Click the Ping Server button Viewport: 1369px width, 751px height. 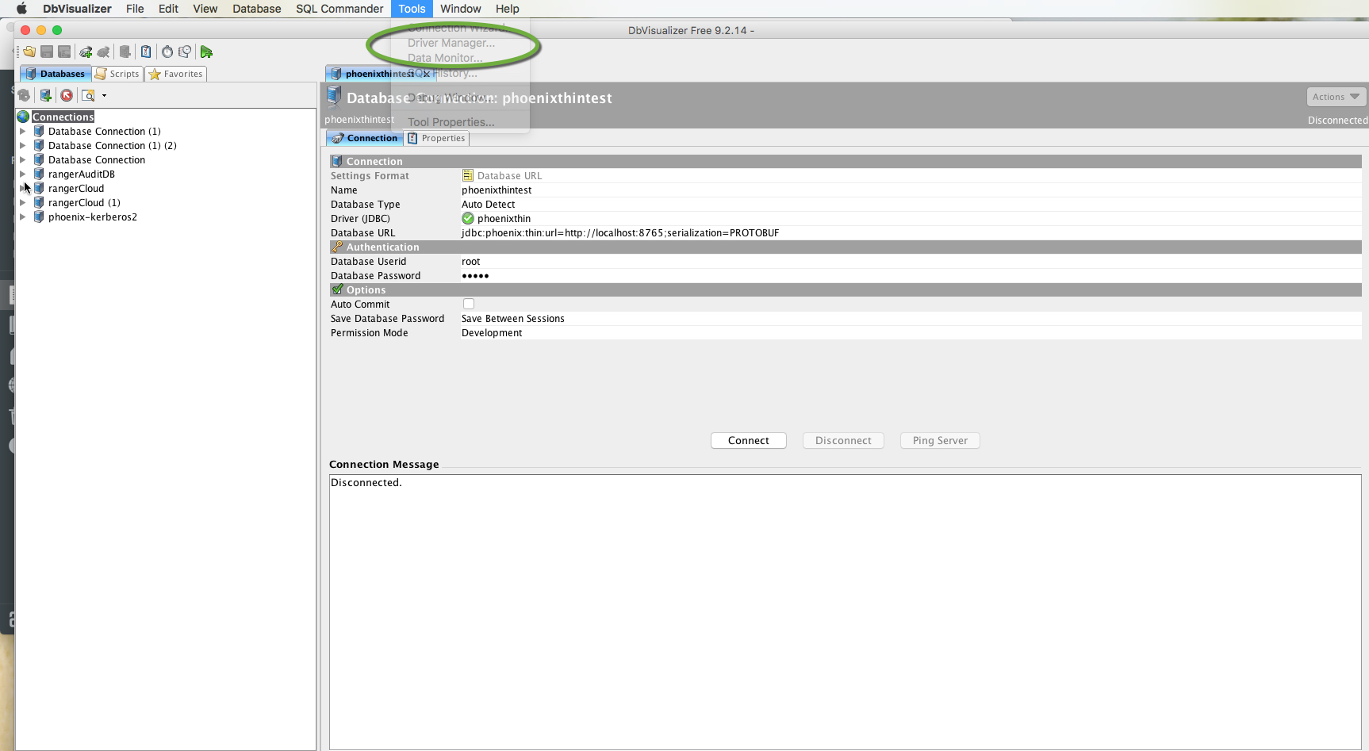click(x=939, y=440)
